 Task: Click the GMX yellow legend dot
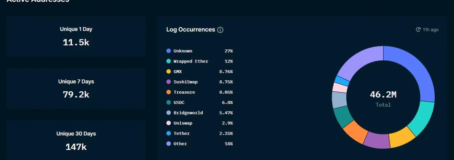(x=169, y=72)
